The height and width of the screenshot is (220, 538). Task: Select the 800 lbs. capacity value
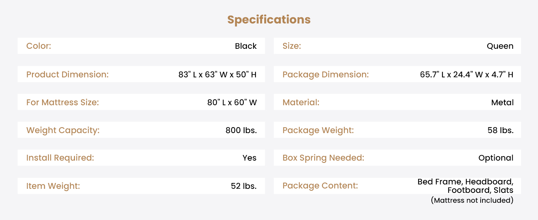coord(241,130)
